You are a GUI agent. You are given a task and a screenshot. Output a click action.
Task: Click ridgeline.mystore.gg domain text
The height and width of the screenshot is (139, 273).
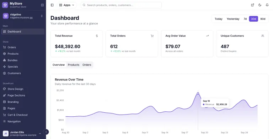21,18
